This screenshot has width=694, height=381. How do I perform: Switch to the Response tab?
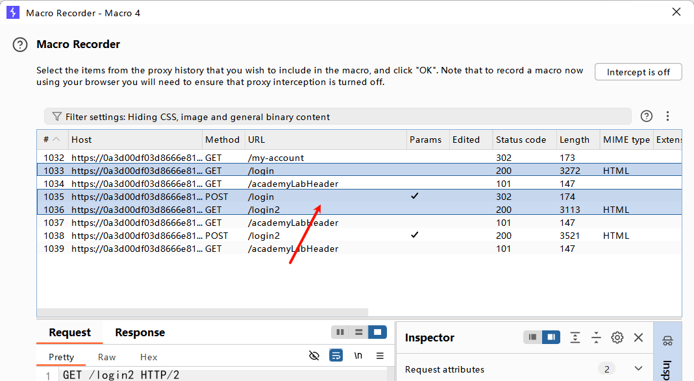(x=140, y=332)
